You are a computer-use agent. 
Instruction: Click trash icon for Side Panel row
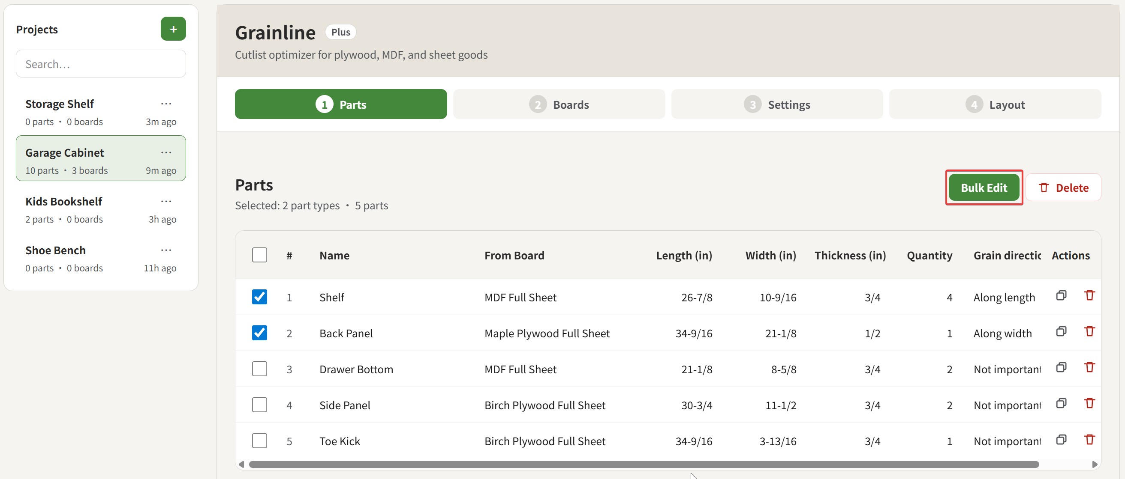click(x=1089, y=404)
